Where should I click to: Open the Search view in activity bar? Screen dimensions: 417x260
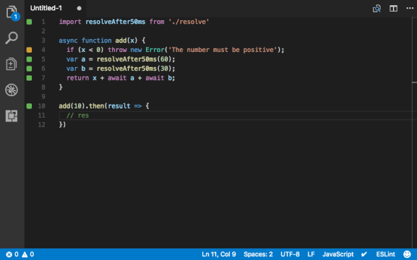(12, 38)
